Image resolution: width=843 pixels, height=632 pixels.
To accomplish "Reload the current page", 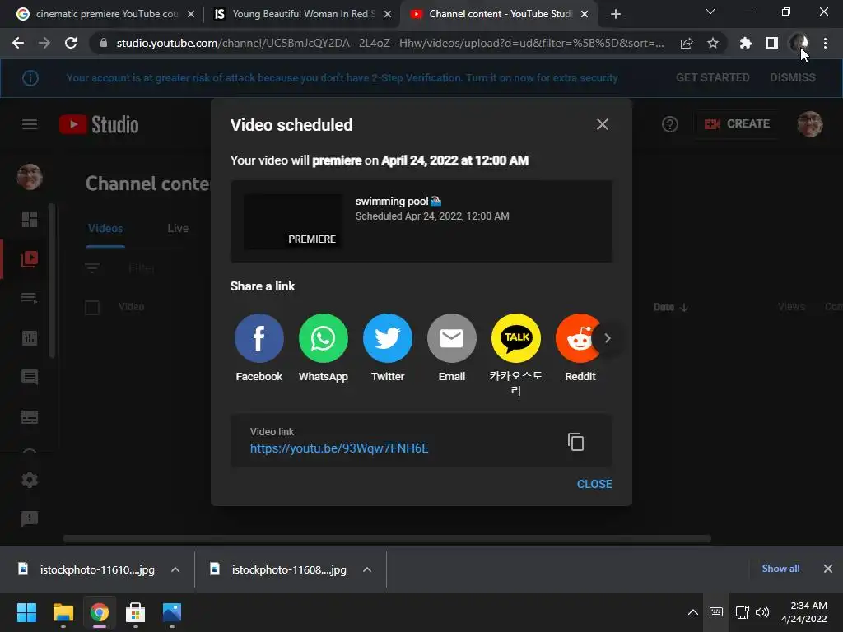I will pyautogui.click(x=71, y=43).
